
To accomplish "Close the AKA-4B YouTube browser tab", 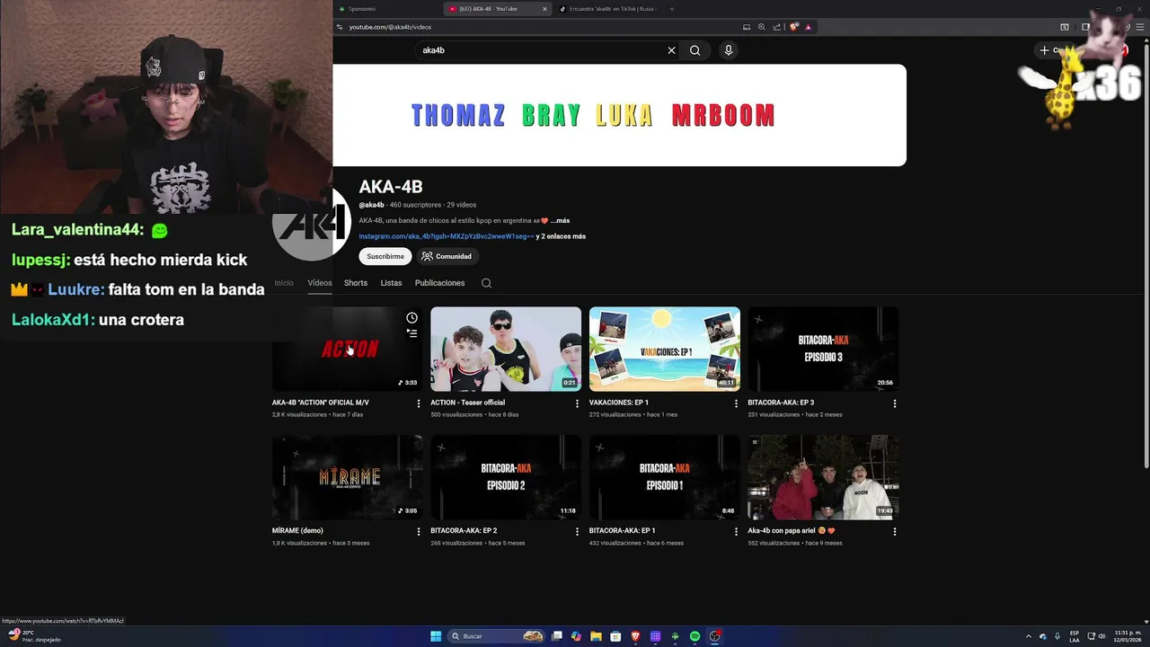I will point(544,9).
